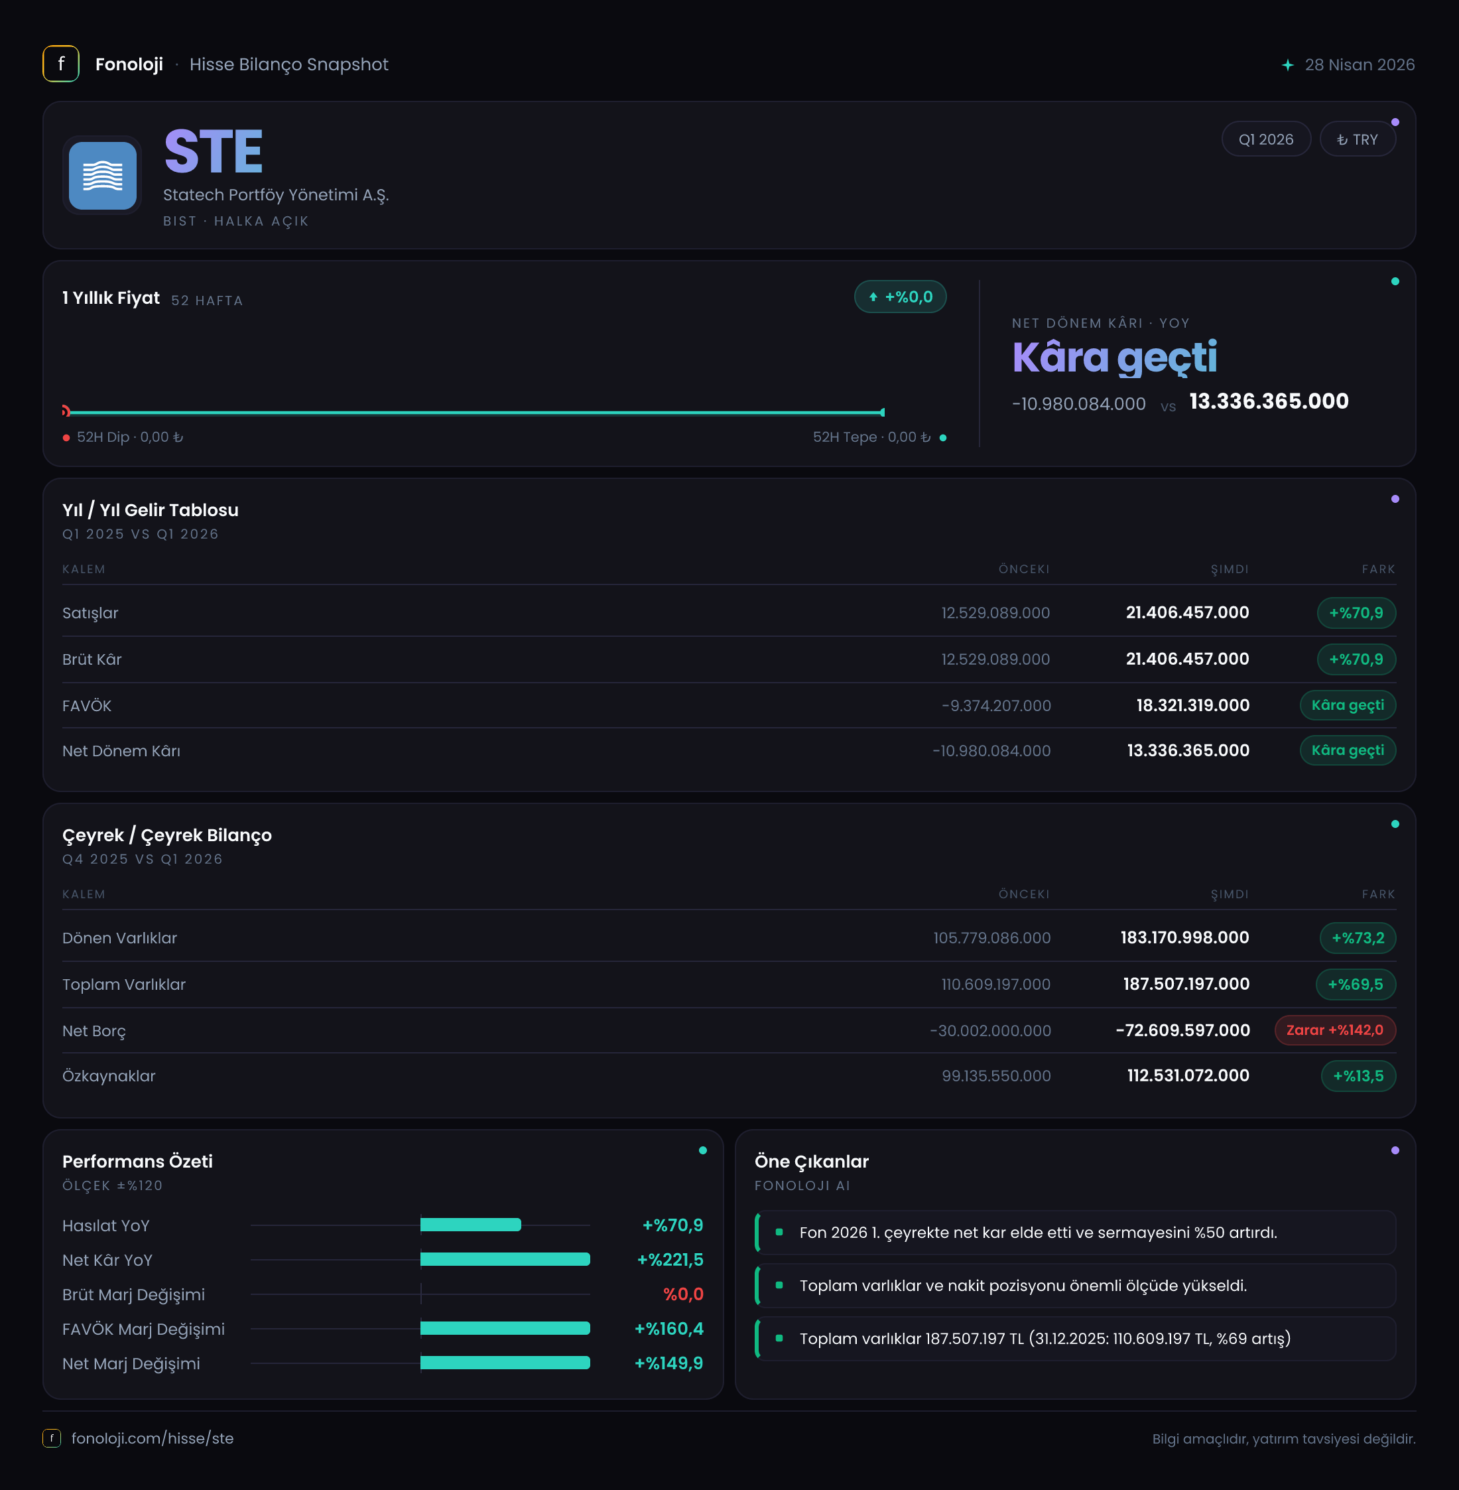Screen dimensions: 1459x1490
Task: Click the STE company logo with wavy lines
Action: coord(103,176)
